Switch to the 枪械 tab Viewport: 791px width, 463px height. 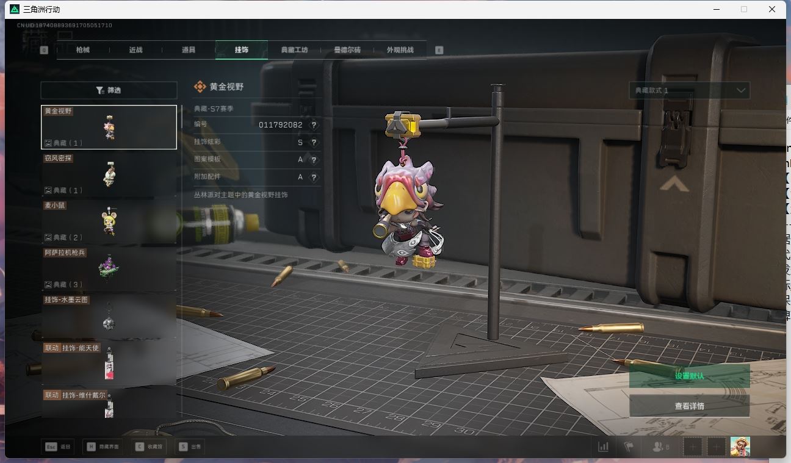pos(83,50)
